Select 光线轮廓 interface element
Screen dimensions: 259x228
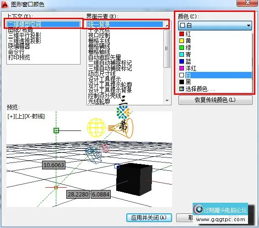pyautogui.click(x=99, y=101)
